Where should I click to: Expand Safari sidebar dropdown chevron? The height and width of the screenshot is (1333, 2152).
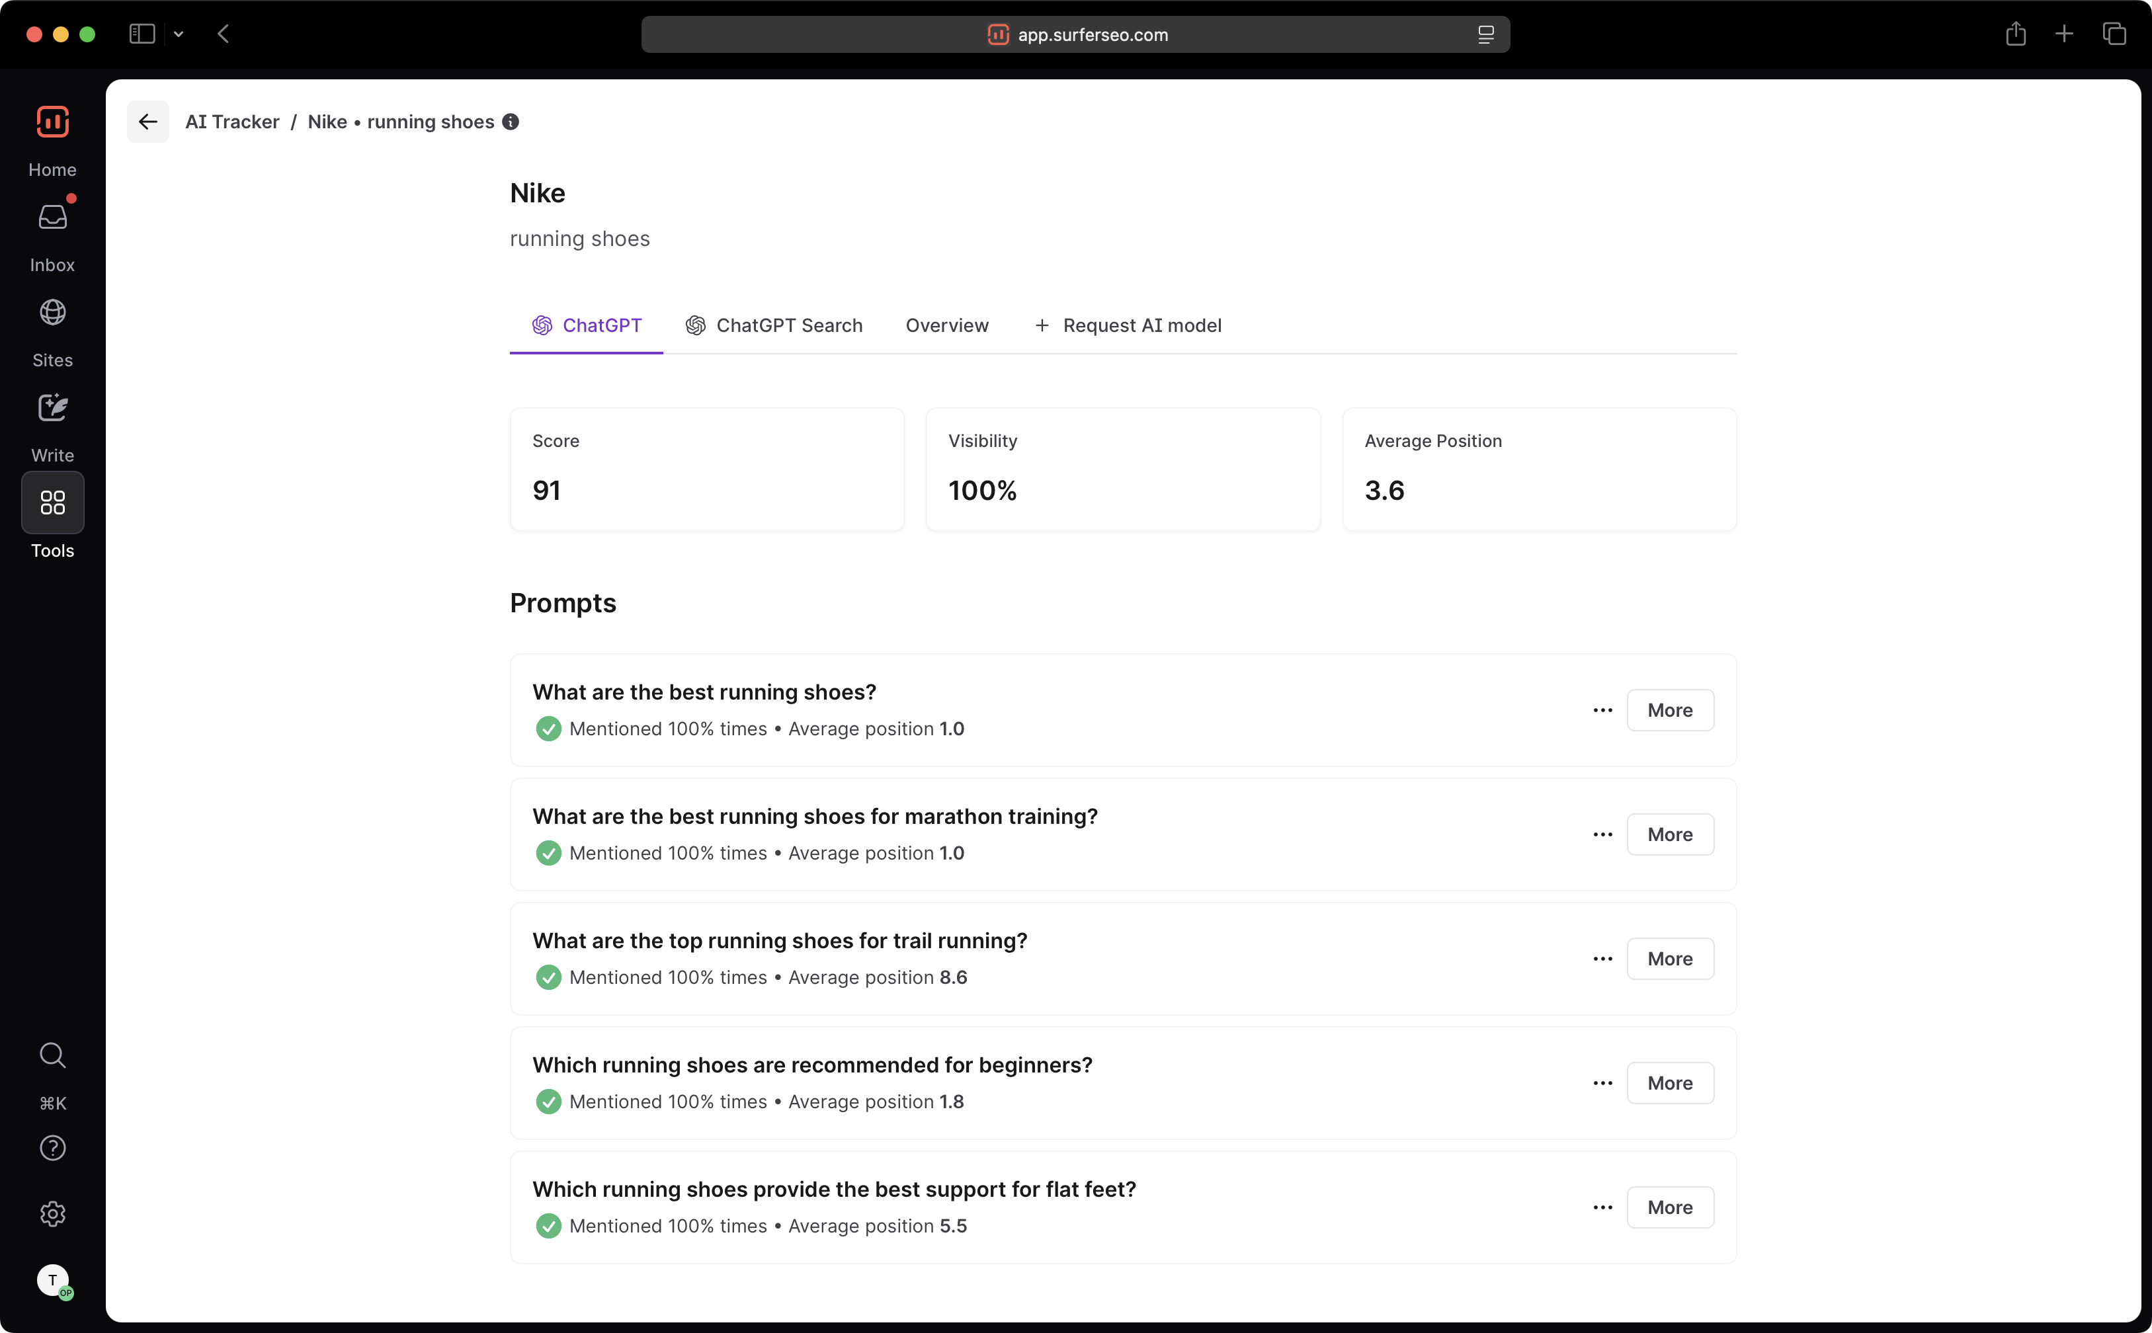click(178, 34)
